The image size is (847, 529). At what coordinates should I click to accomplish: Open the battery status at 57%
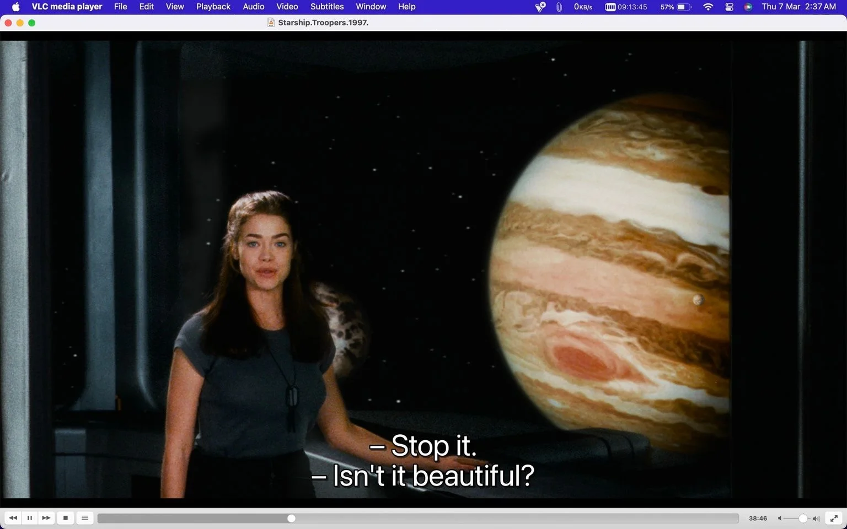[676, 7]
